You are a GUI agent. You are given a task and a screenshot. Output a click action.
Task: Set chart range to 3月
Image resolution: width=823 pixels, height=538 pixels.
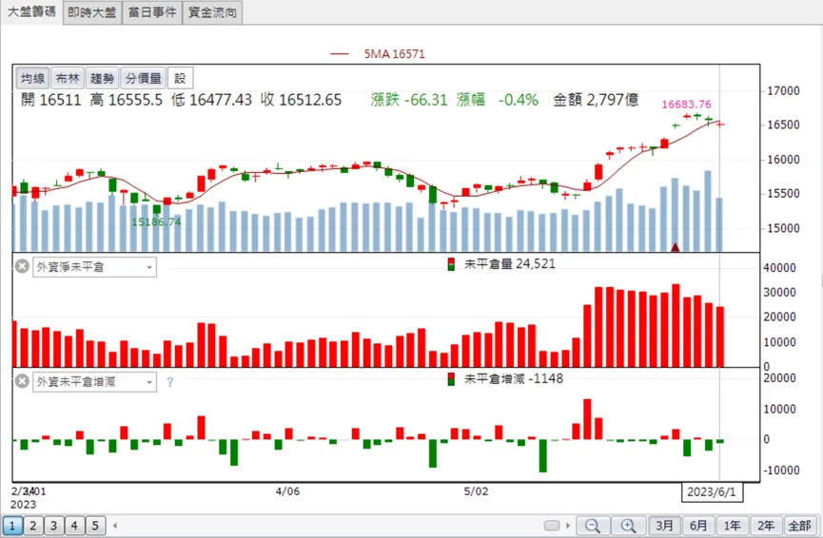[664, 526]
